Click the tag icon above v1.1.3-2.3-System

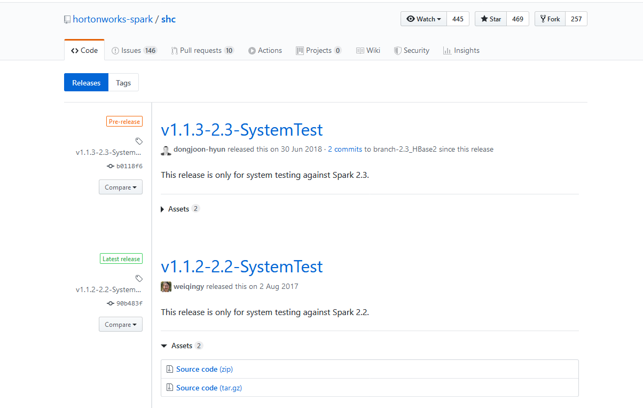click(139, 142)
